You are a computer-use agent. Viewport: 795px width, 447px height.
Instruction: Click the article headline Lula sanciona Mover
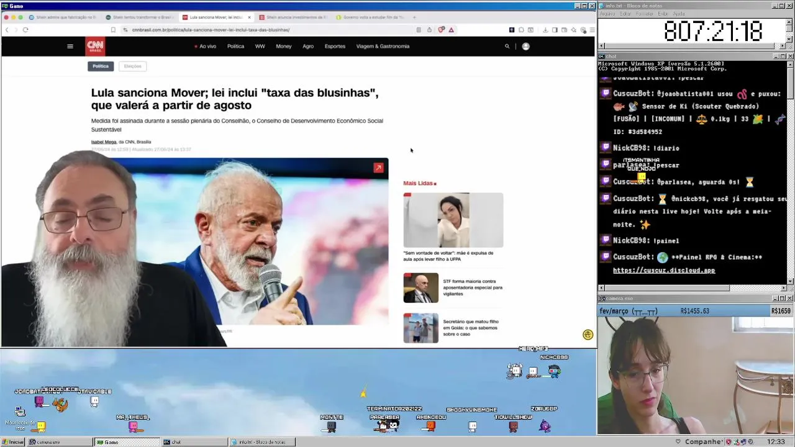click(235, 99)
